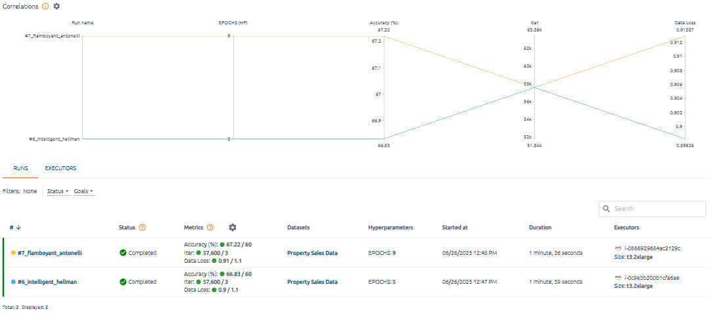The image size is (713, 318).
Task: Expand the Goals filter dropdown
Action: coord(83,191)
